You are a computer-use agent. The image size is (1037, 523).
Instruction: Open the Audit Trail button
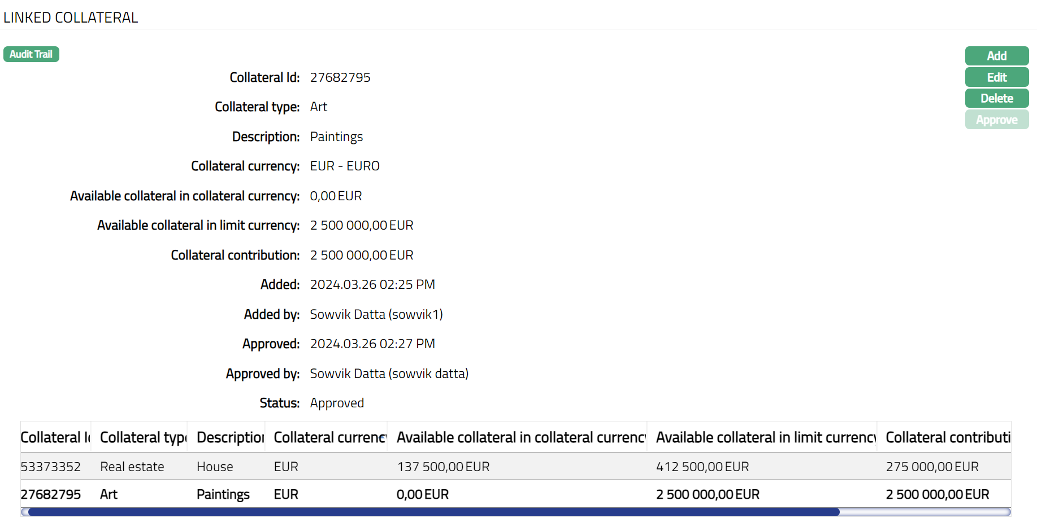click(x=31, y=54)
